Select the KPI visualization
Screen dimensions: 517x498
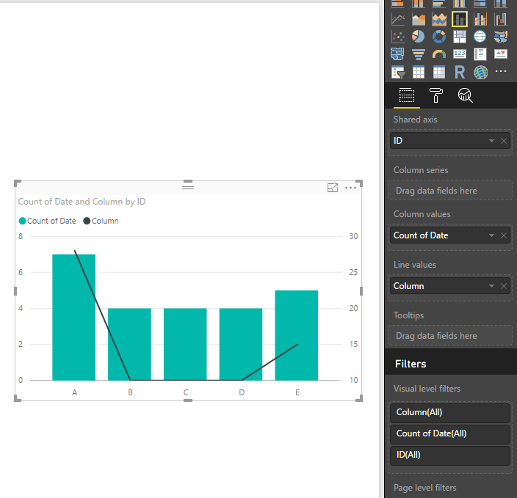point(501,54)
